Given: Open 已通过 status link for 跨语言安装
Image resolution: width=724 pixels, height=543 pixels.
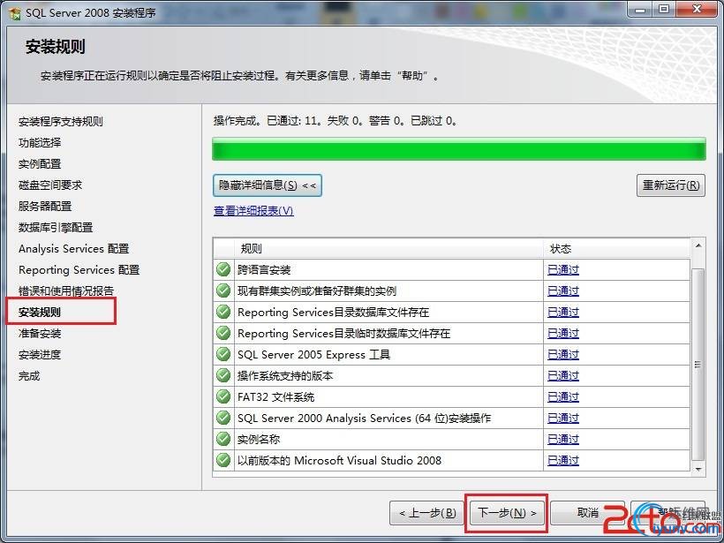Looking at the screenshot, I should coord(562,269).
